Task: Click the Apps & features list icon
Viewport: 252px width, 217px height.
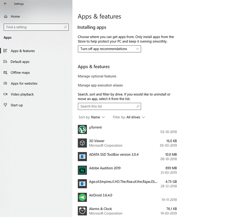Action: [5, 51]
